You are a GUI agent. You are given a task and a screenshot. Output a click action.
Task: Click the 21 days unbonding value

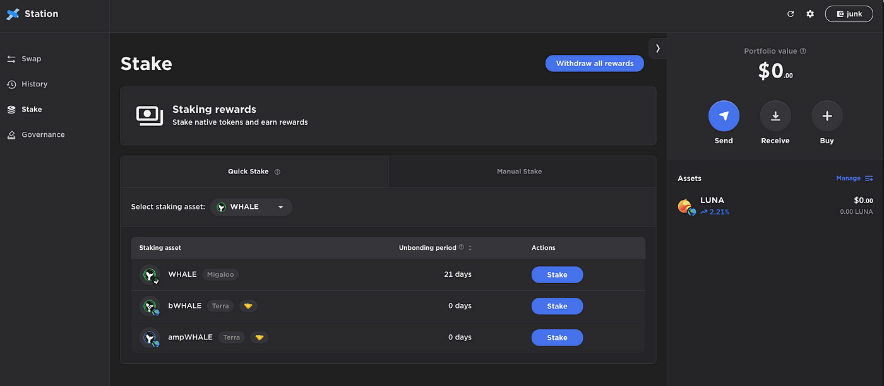point(458,274)
